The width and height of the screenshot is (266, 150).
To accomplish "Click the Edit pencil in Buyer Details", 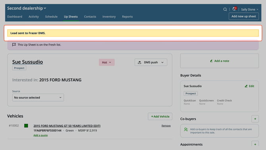I will pyautogui.click(x=246, y=86).
